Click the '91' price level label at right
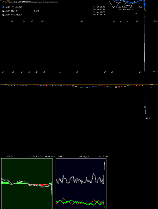This screenshot has width=158, height=209. (151, 85)
